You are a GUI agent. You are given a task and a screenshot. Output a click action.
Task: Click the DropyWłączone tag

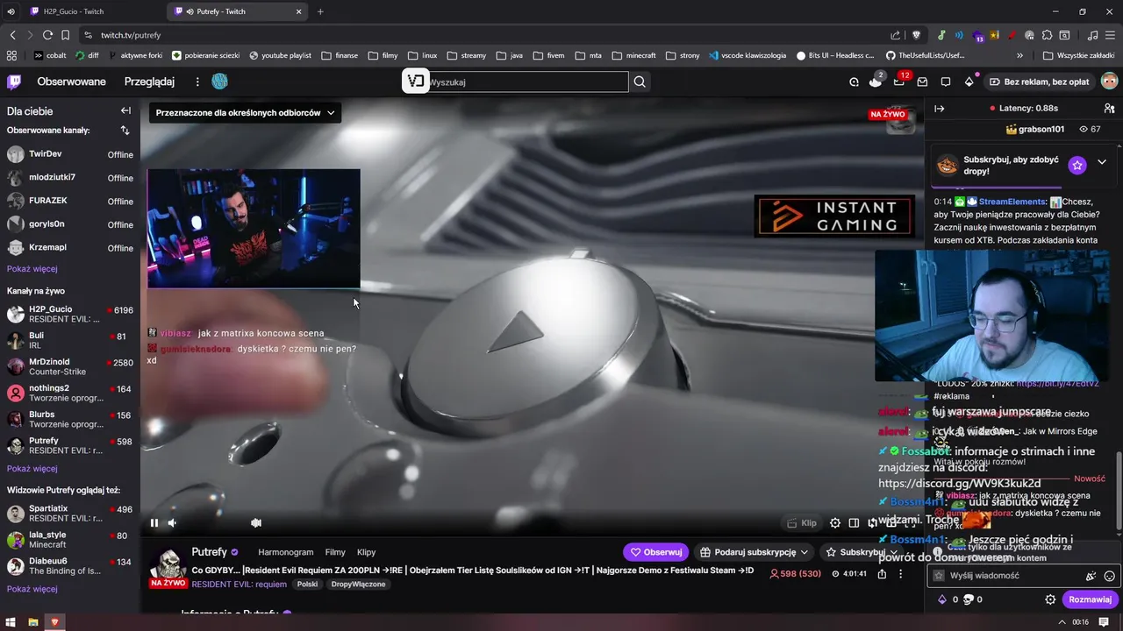pos(358,584)
